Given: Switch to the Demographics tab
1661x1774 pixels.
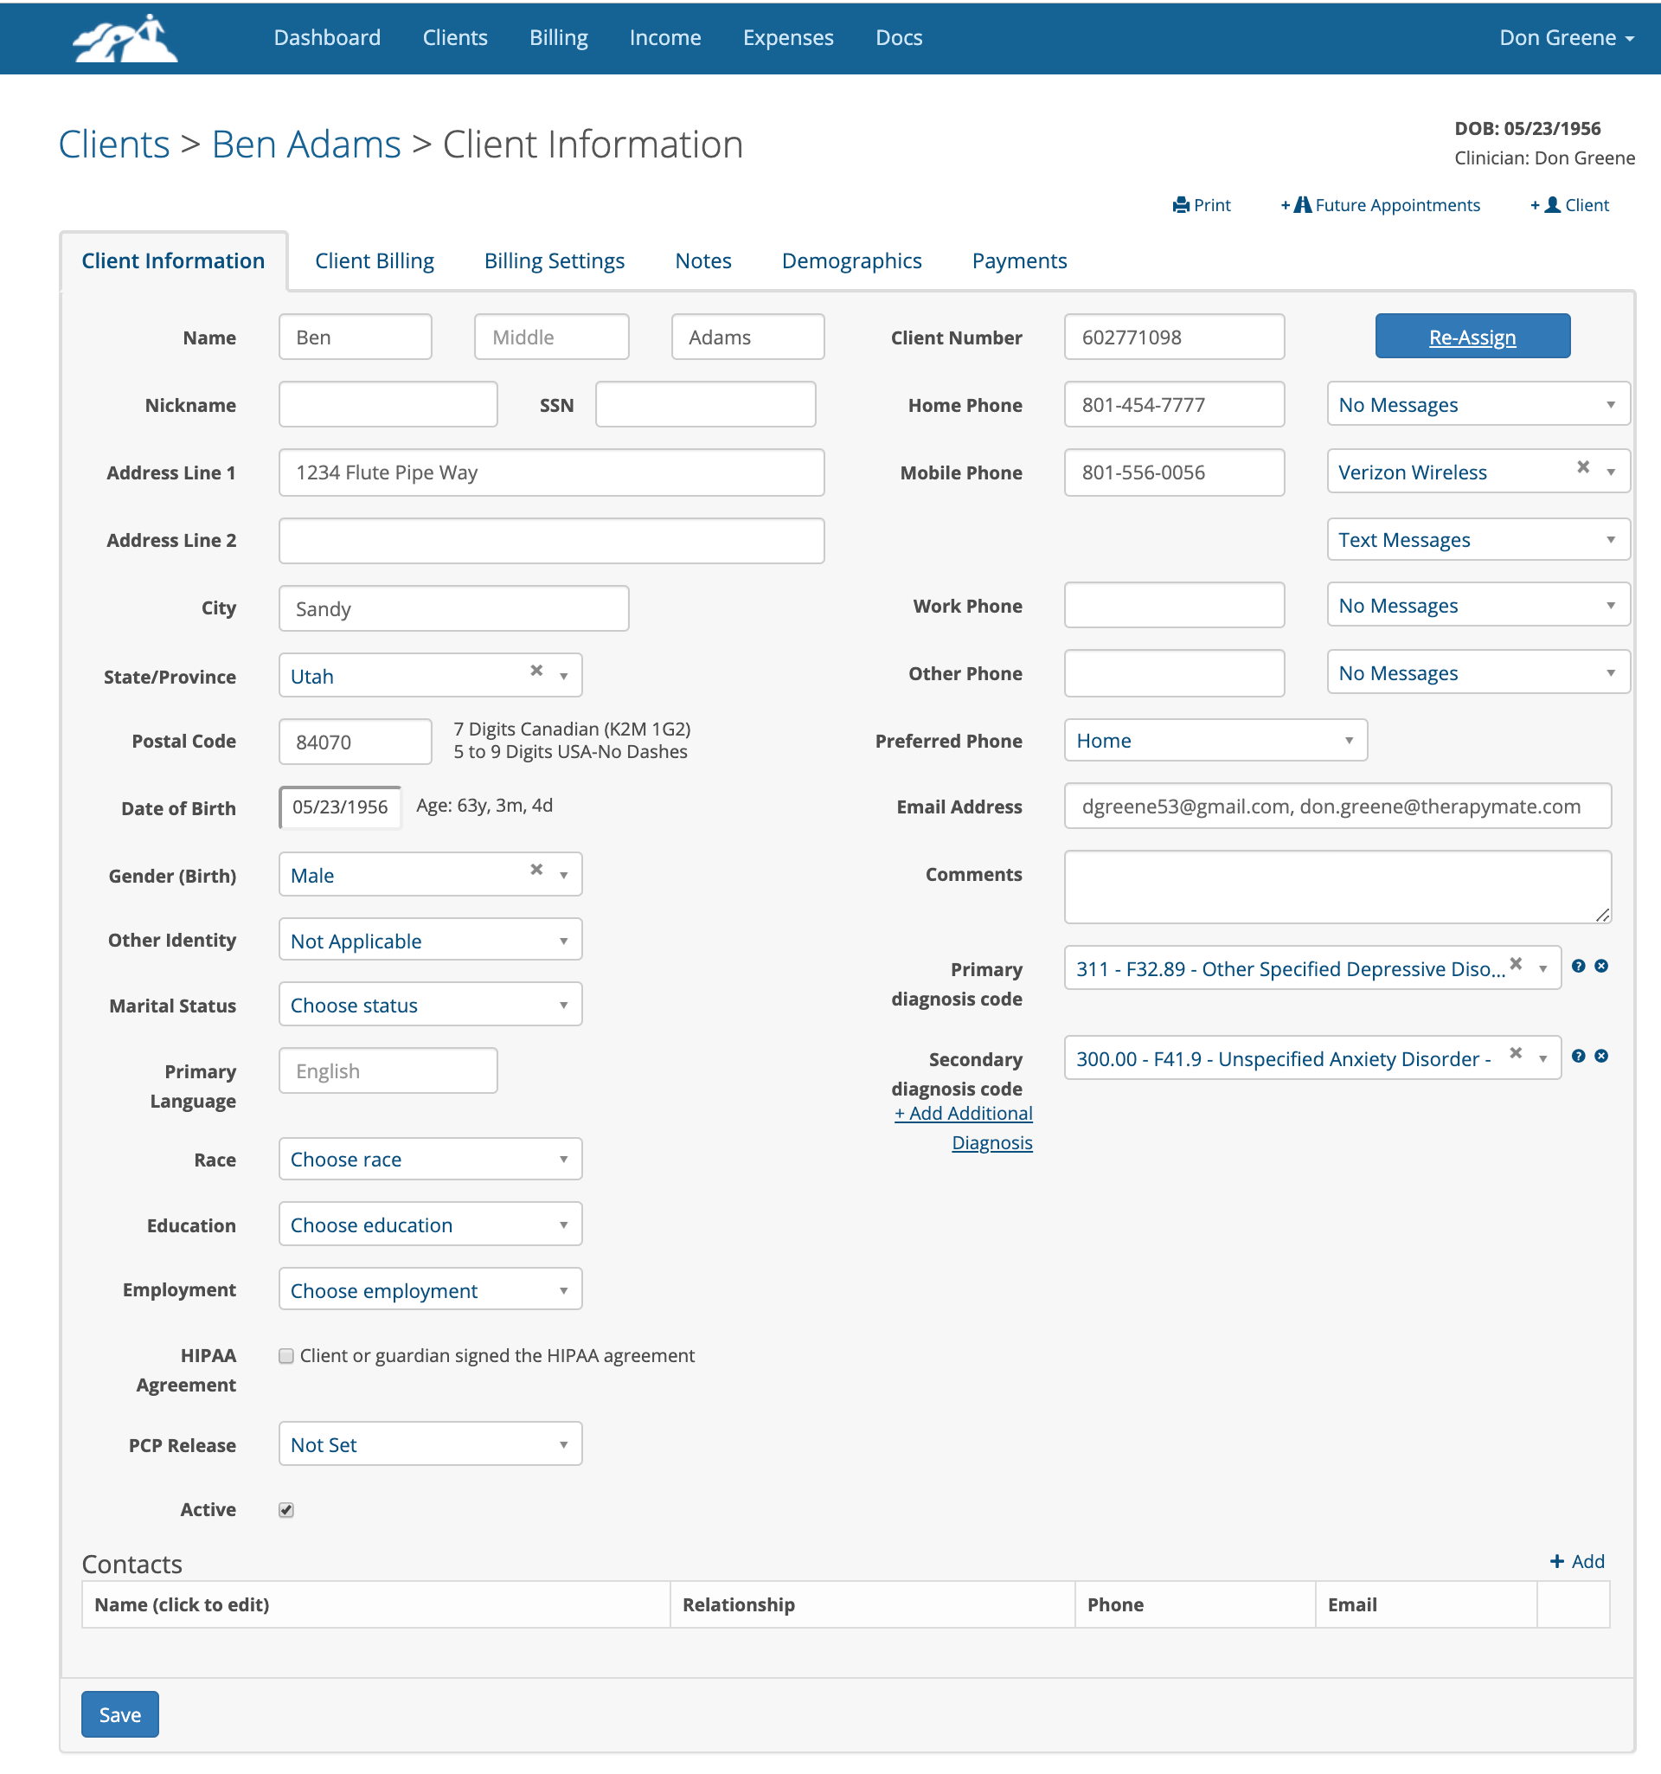Looking at the screenshot, I should pyautogui.click(x=851, y=260).
